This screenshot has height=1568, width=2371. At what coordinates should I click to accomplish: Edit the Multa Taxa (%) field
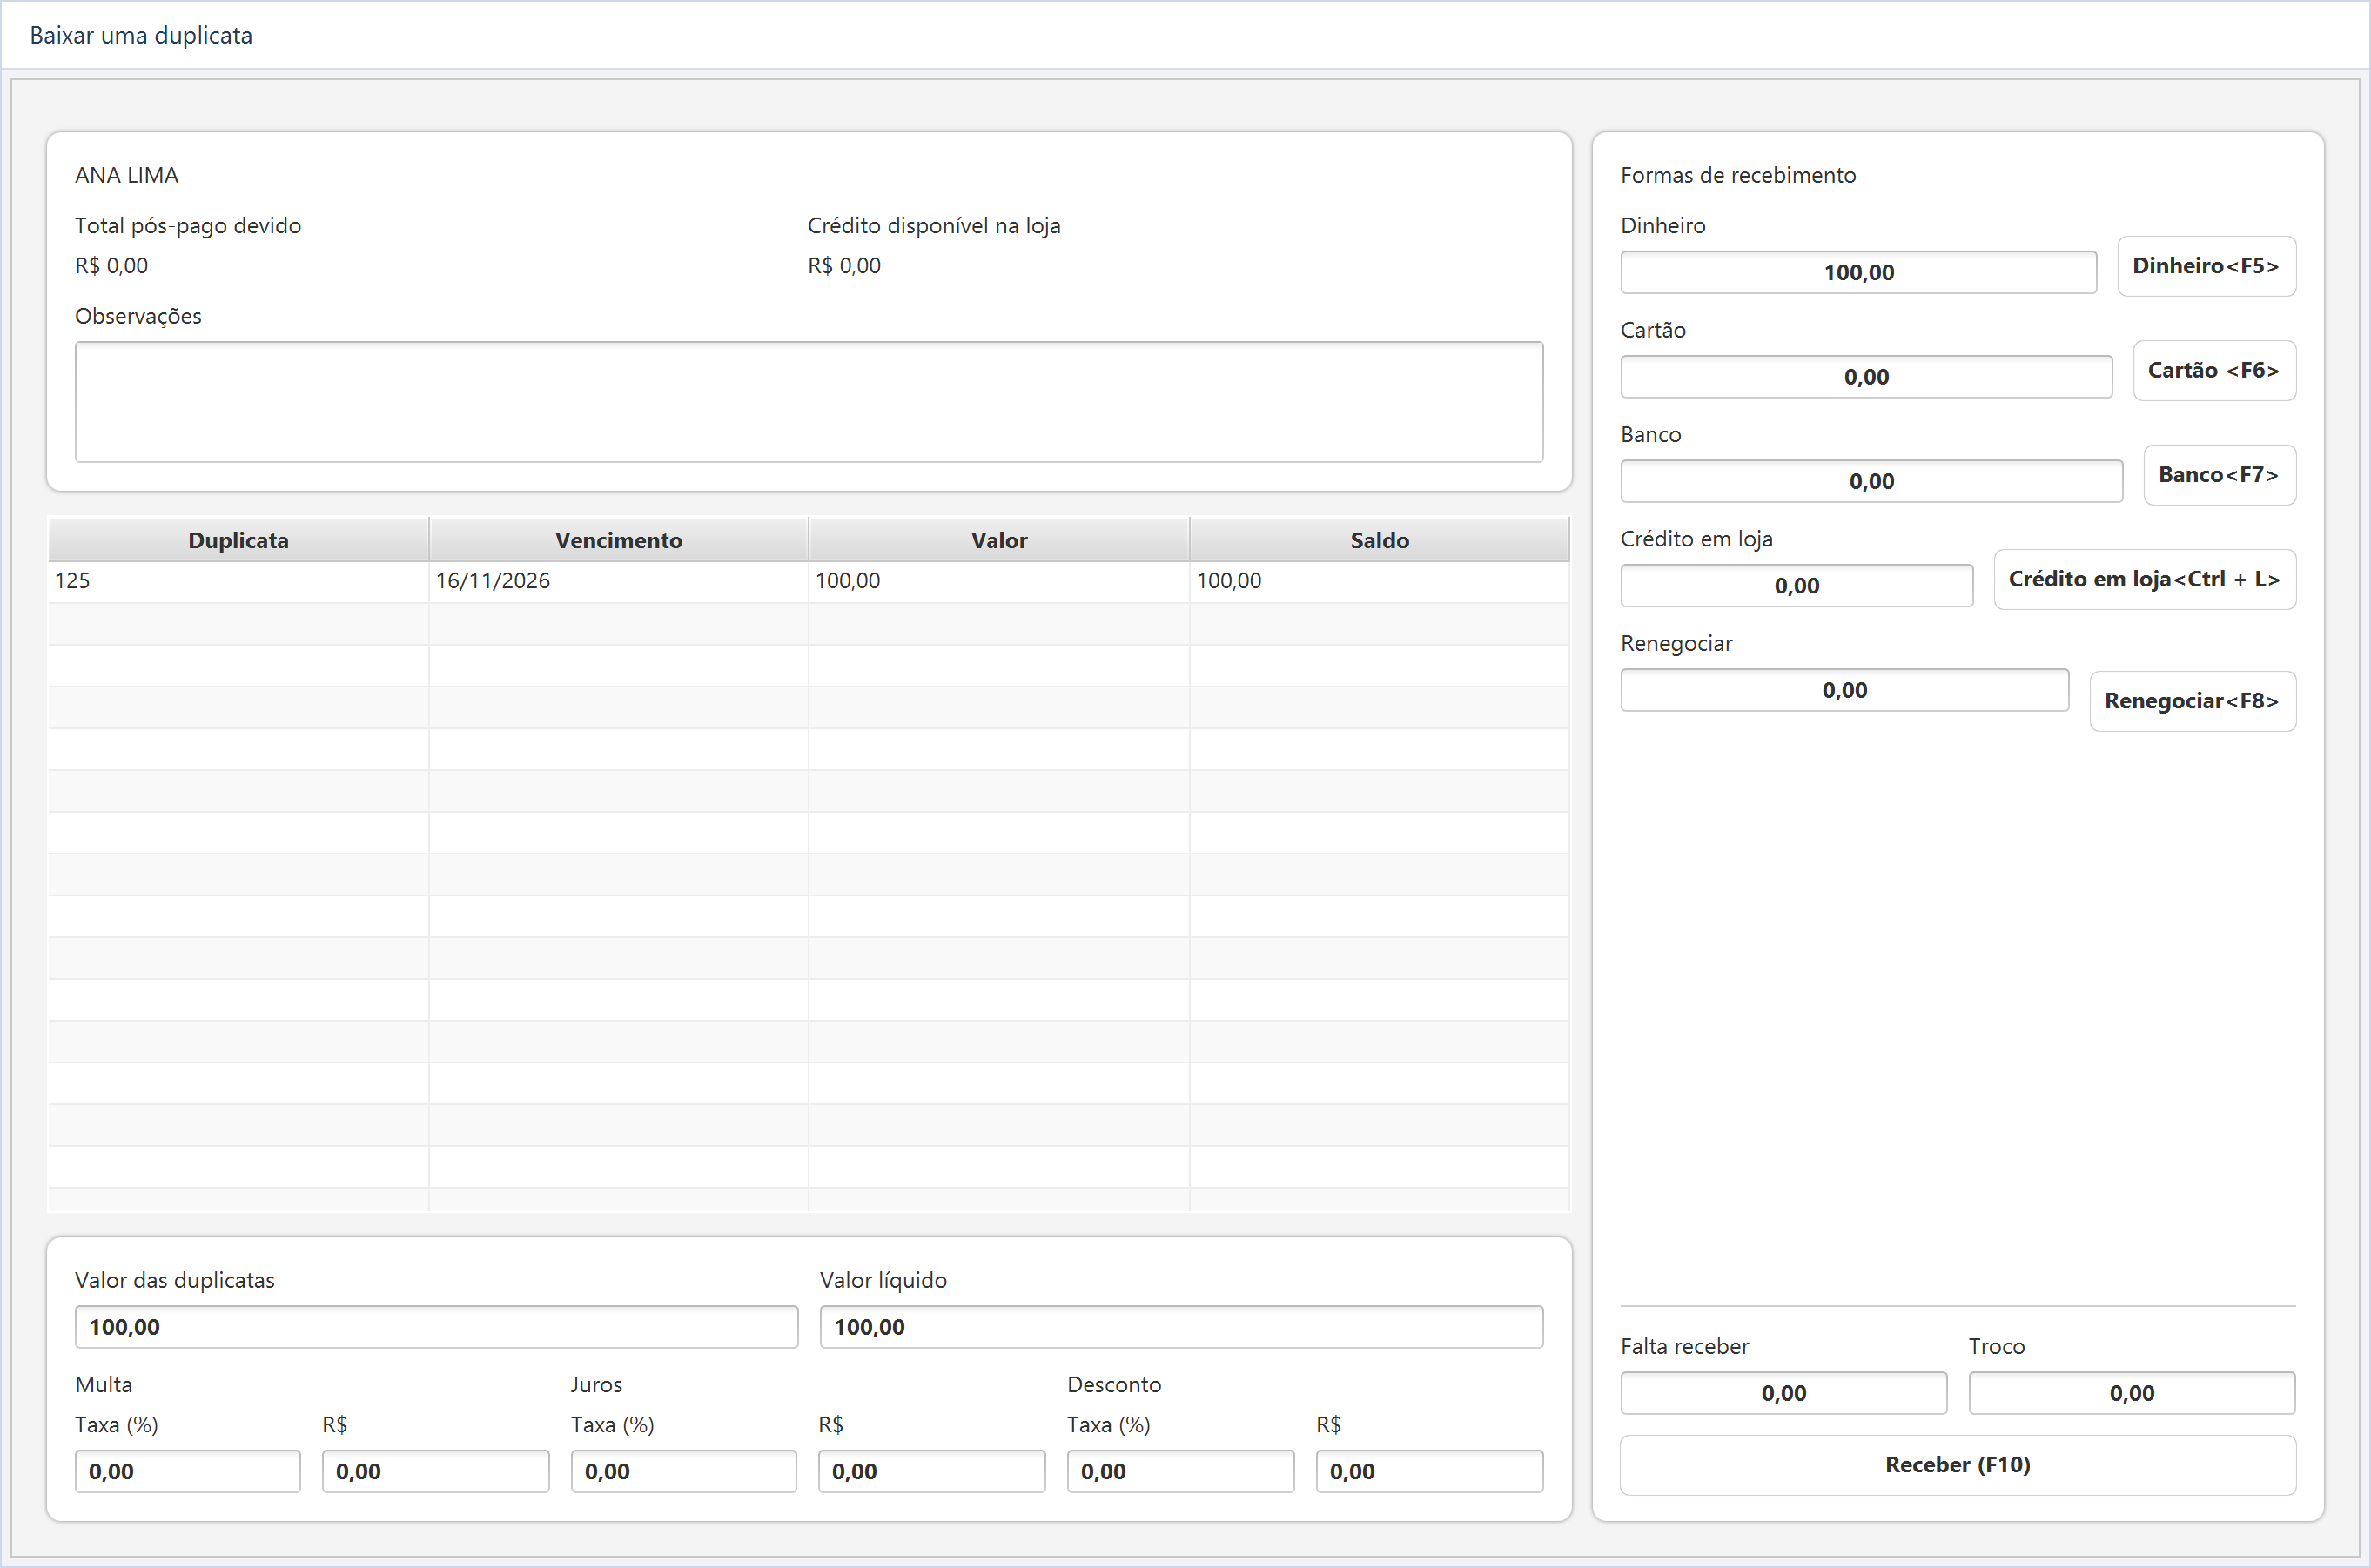click(x=187, y=1472)
